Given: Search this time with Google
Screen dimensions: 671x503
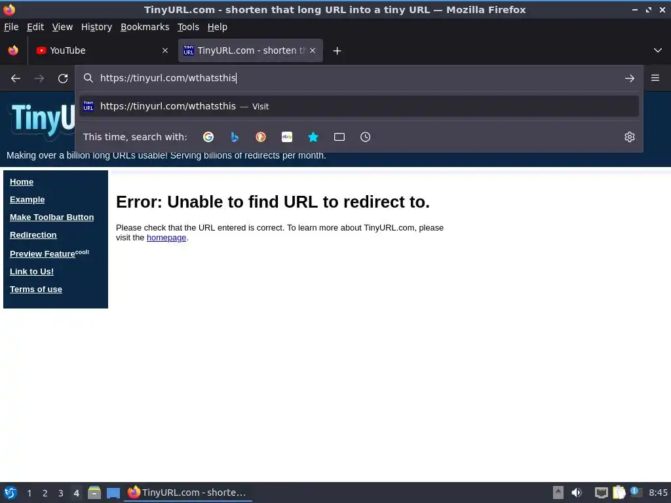Looking at the screenshot, I should point(208,137).
